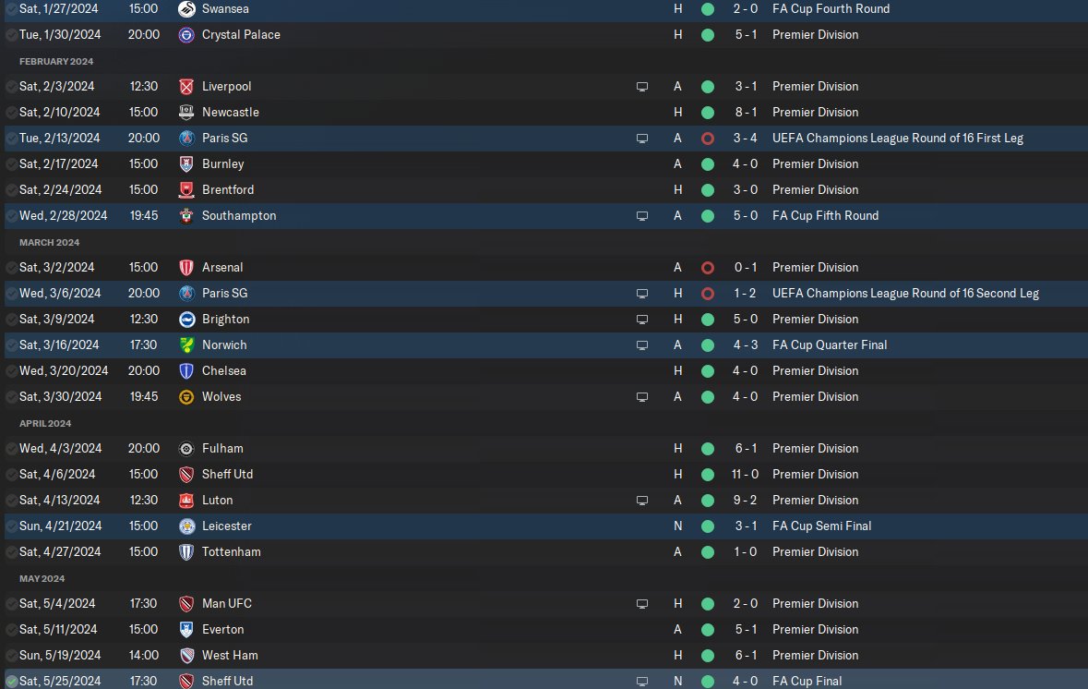
Task: Open the Crystal Palace team link
Action: click(x=241, y=35)
